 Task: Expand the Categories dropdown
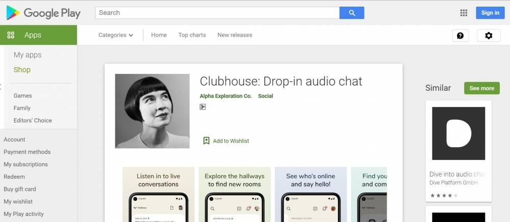click(x=115, y=35)
